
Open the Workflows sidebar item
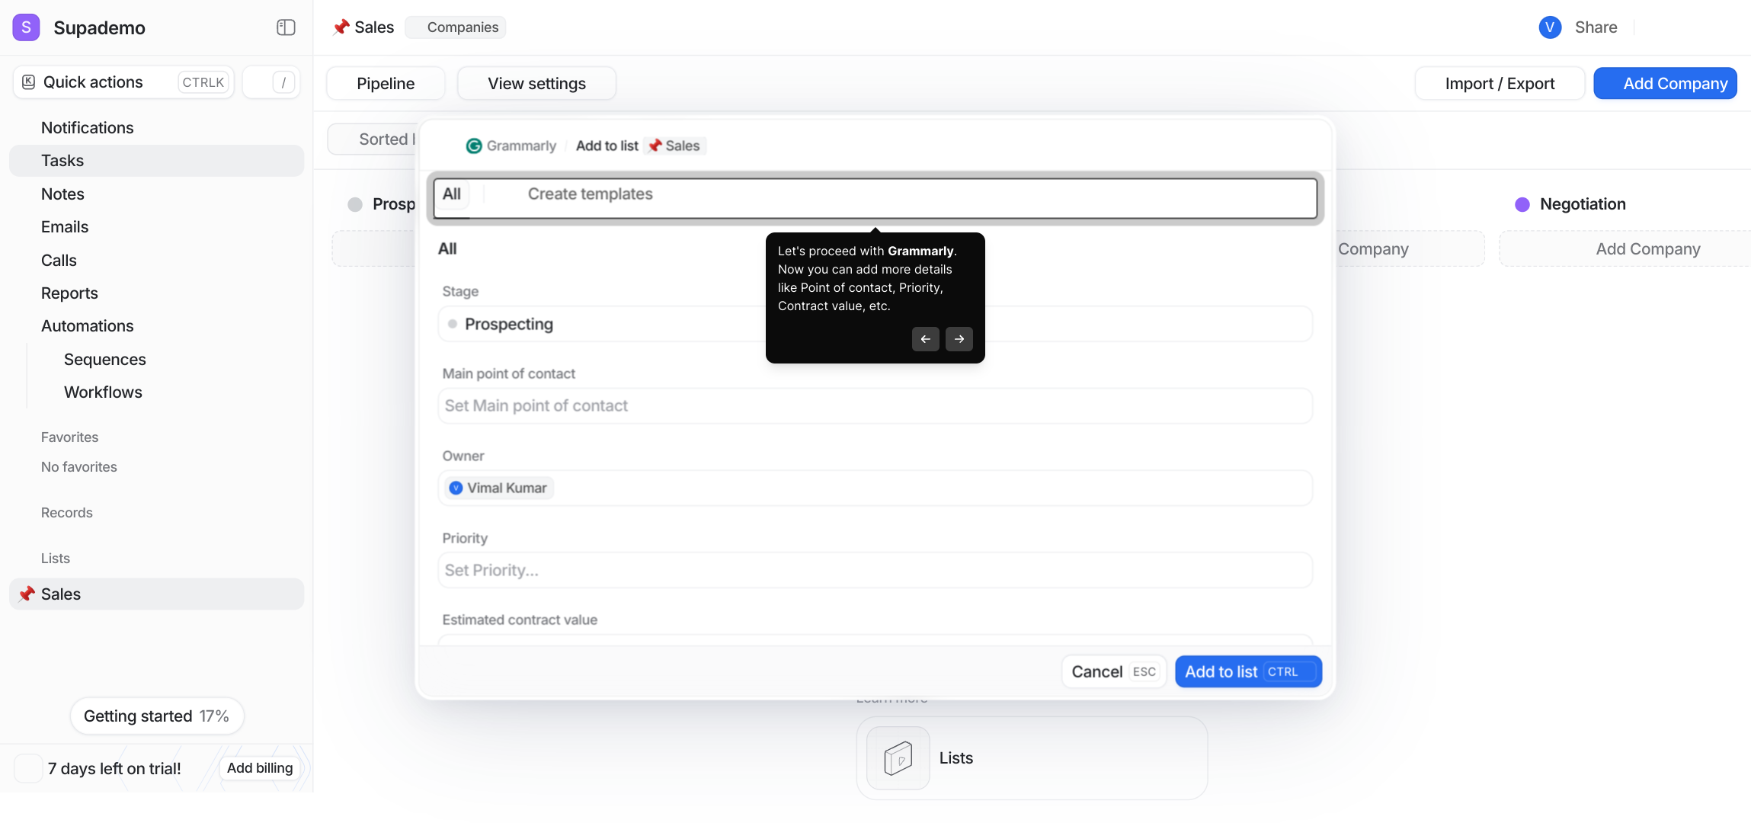tap(103, 392)
